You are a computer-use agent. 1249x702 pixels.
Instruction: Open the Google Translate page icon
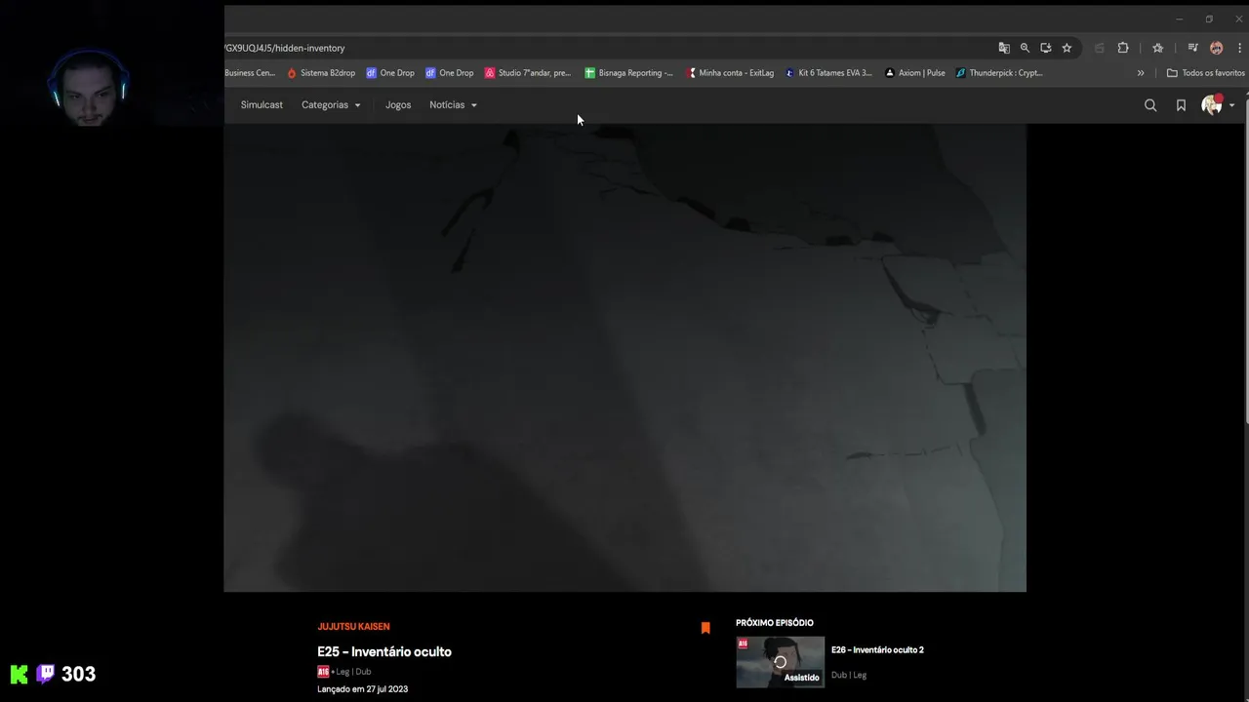click(1004, 48)
